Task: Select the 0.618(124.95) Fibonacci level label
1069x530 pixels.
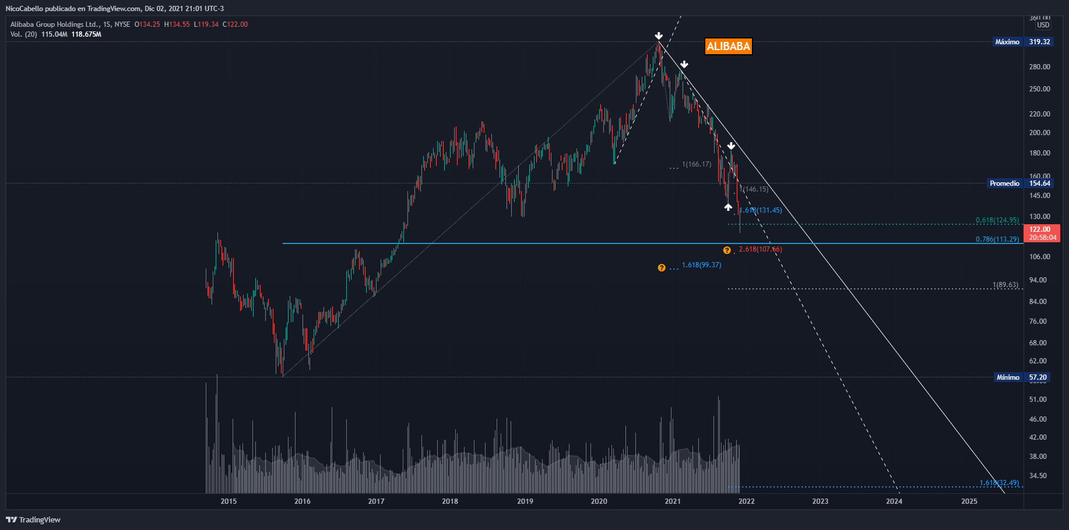Action: pyautogui.click(x=997, y=220)
